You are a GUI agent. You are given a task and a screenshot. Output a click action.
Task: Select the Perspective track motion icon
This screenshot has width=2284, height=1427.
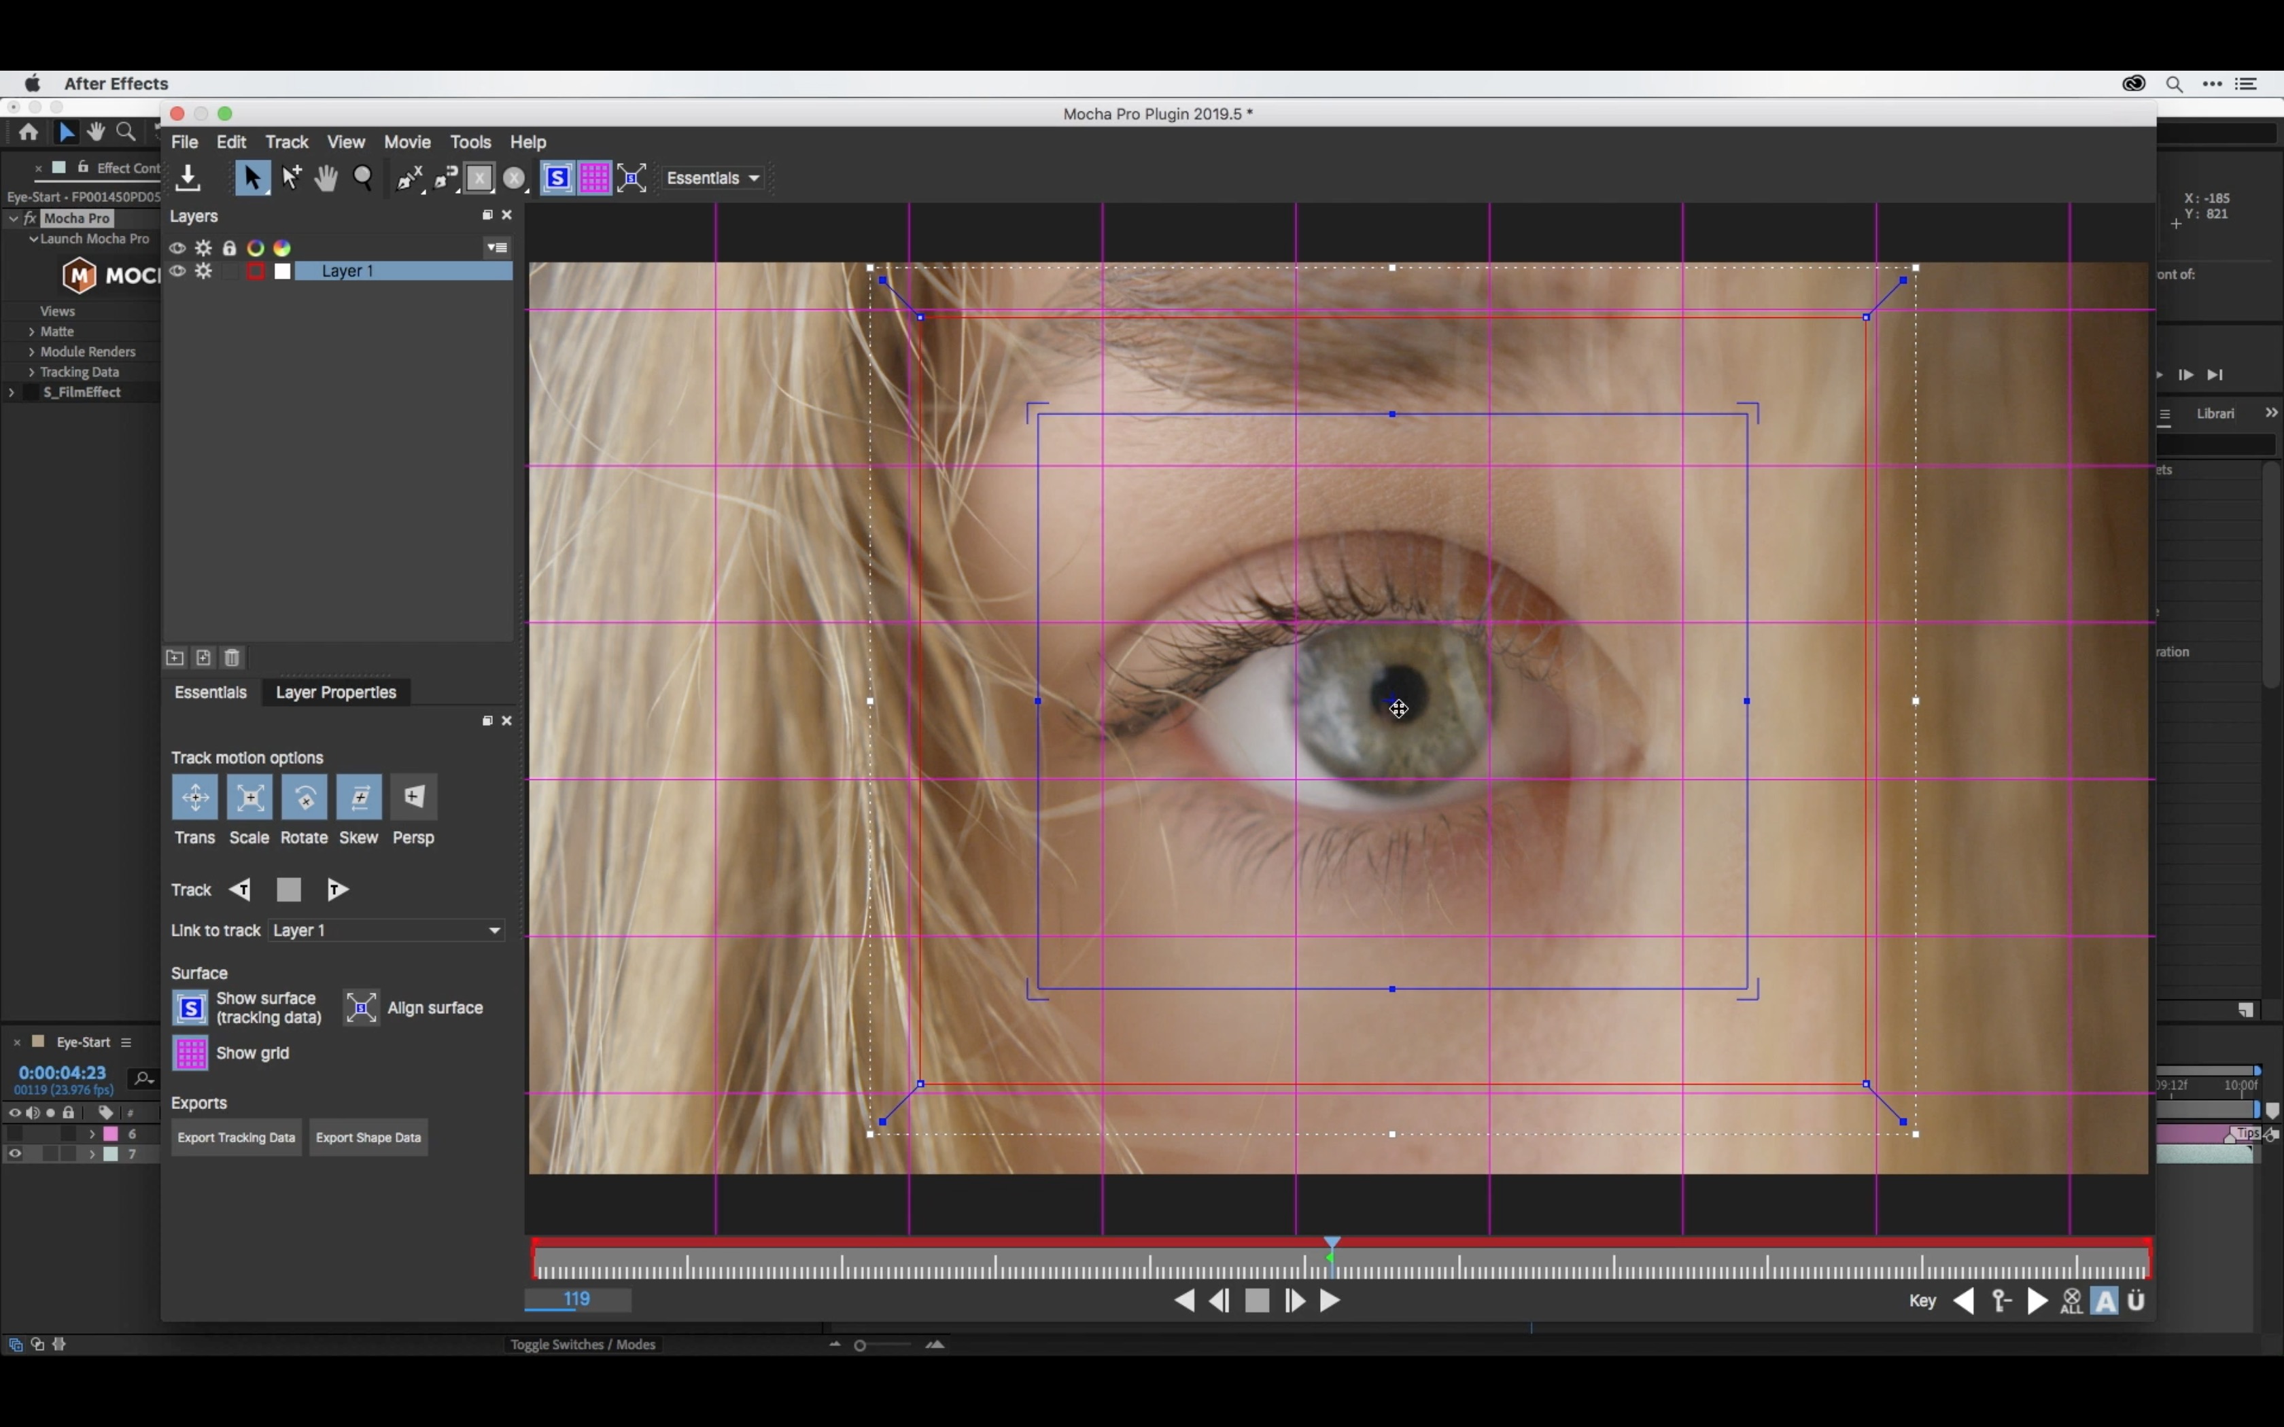click(413, 797)
